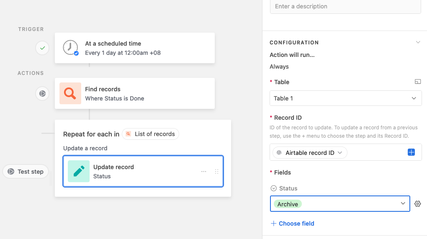Open the three-dot menu on Update record
Image resolution: width=427 pixels, height=239 pixels.
click(x=204, y=172)
